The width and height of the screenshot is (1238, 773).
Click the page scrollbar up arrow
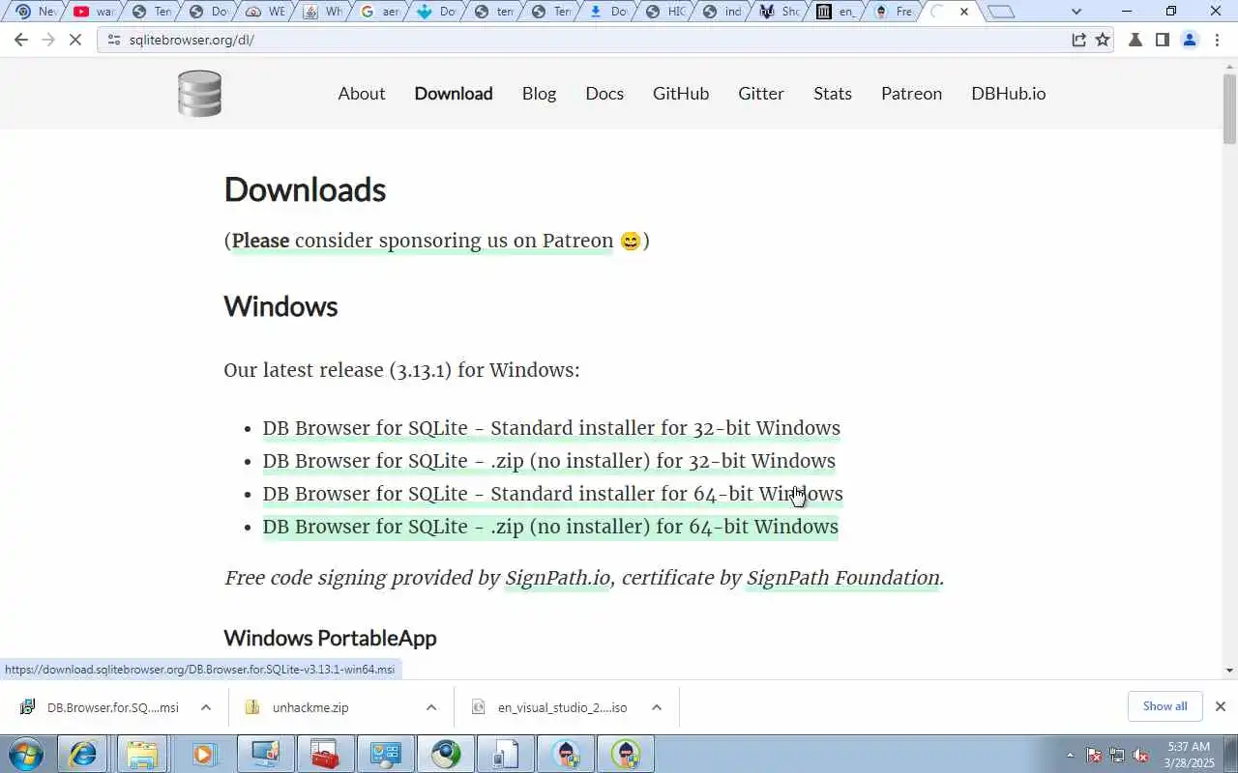[1229, 65]
